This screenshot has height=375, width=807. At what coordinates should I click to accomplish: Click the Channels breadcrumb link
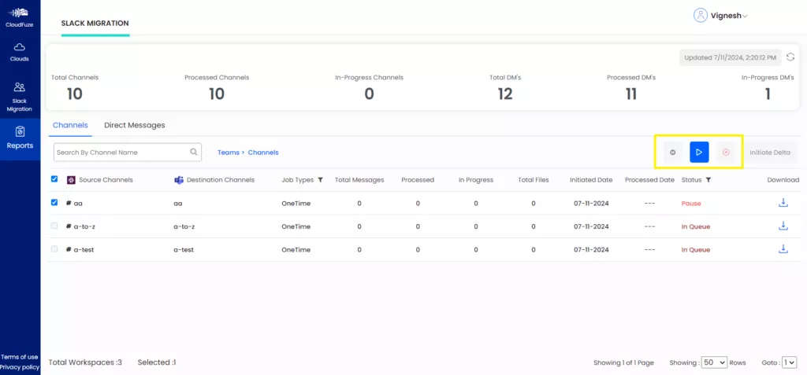pos(263,153)
